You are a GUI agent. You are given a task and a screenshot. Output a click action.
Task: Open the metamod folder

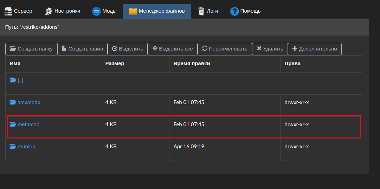tap(28, 125)
